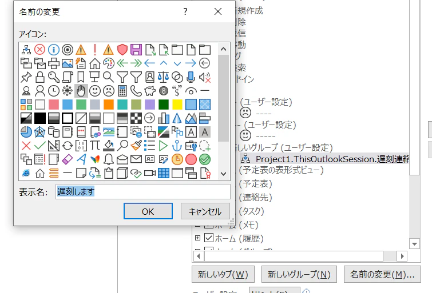This screenshot has width=432, height=293.
Task: Select the pink color square
Action: point(53,105)
